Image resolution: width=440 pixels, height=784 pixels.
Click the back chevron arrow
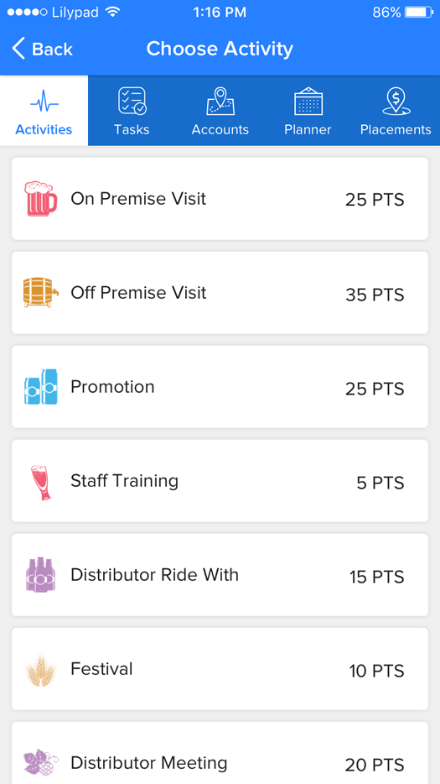pos(18,49)
